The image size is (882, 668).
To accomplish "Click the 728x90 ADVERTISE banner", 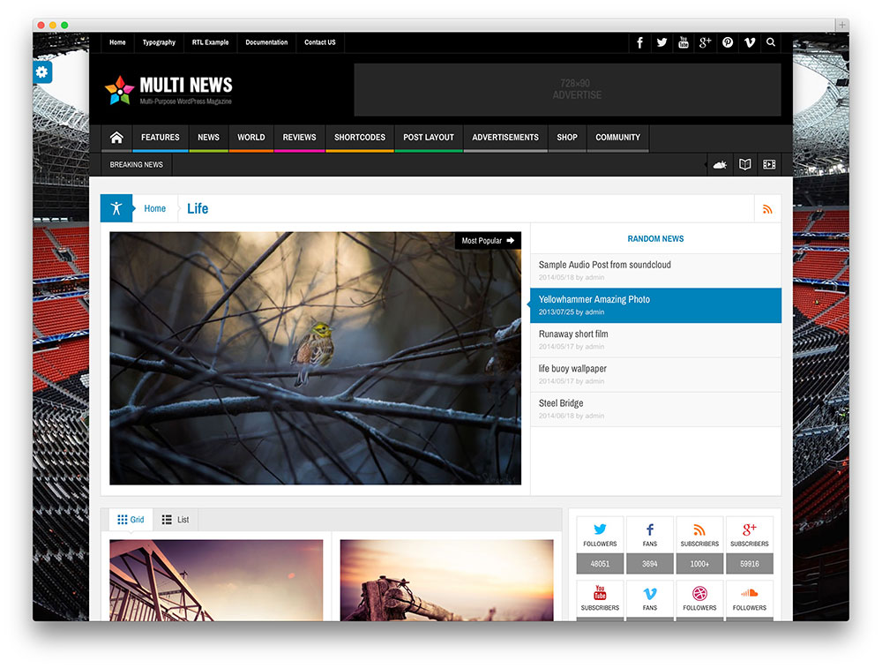I will [x=568, y=89].
